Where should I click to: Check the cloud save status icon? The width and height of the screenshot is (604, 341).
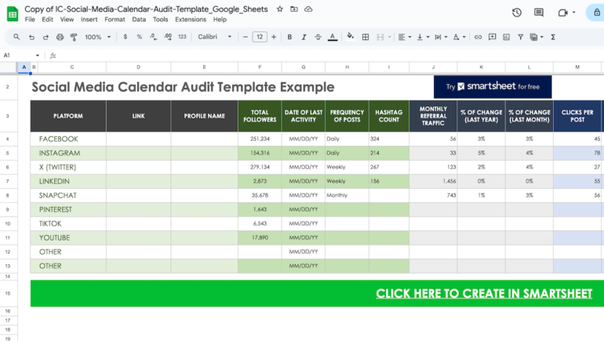[308, 9]
